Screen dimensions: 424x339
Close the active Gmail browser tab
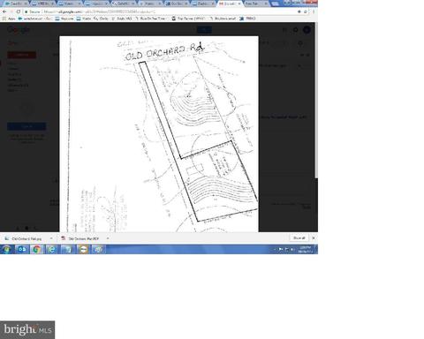239,4
